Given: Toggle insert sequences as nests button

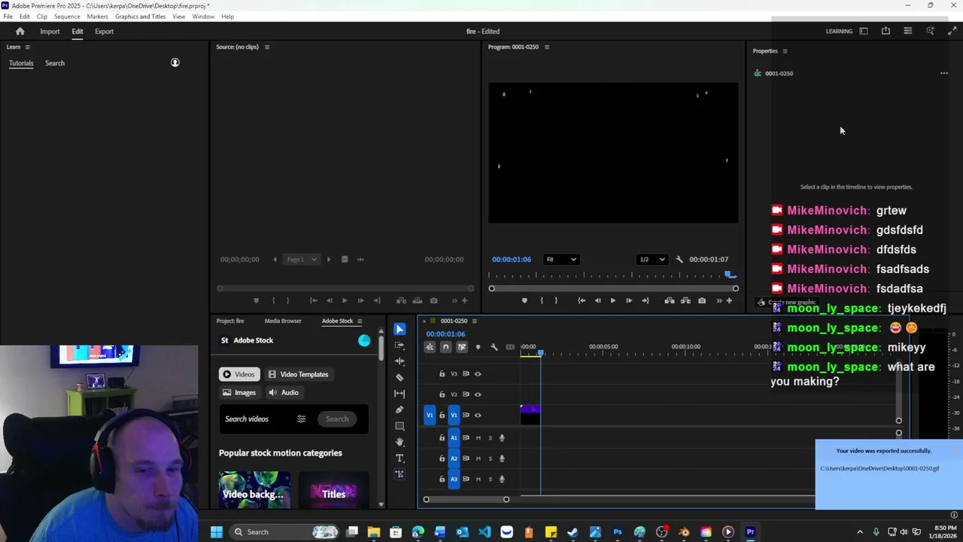Looking at the screenshot, I should (x=430, y=347).
